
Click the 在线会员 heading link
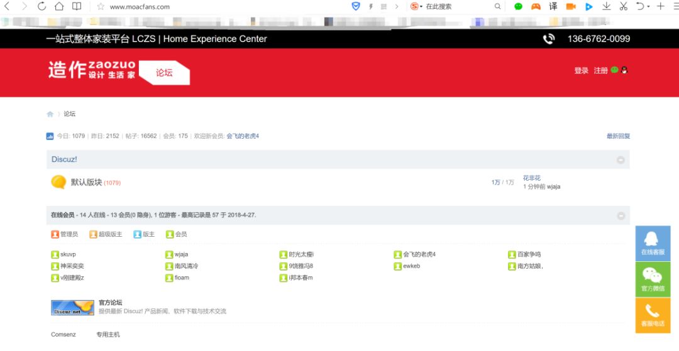(62, 215)
